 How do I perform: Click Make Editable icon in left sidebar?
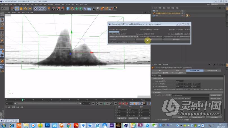(2, 14)
